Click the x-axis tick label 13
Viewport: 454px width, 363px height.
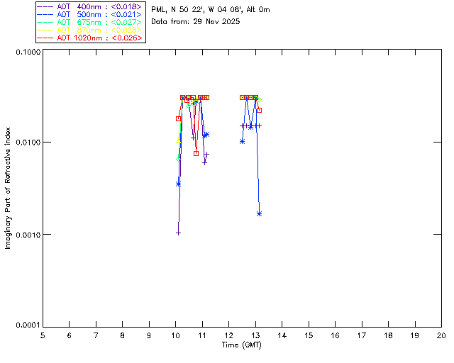(255, 335)
